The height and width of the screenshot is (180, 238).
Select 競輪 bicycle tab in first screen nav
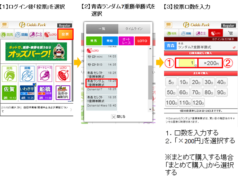tap(21, 35)
